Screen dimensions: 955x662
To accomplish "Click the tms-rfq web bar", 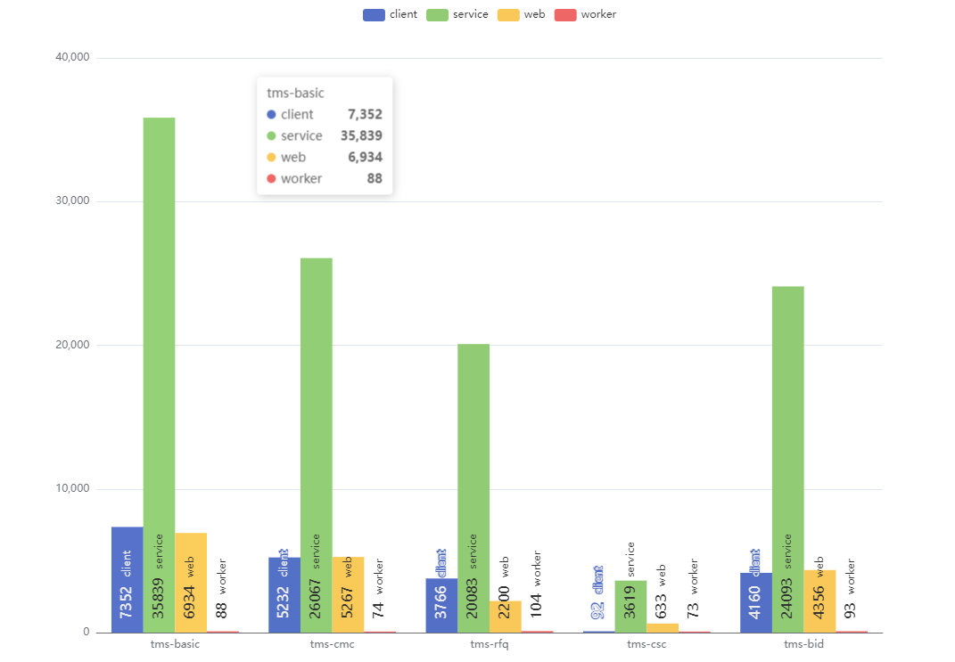I will pos(506,617).
